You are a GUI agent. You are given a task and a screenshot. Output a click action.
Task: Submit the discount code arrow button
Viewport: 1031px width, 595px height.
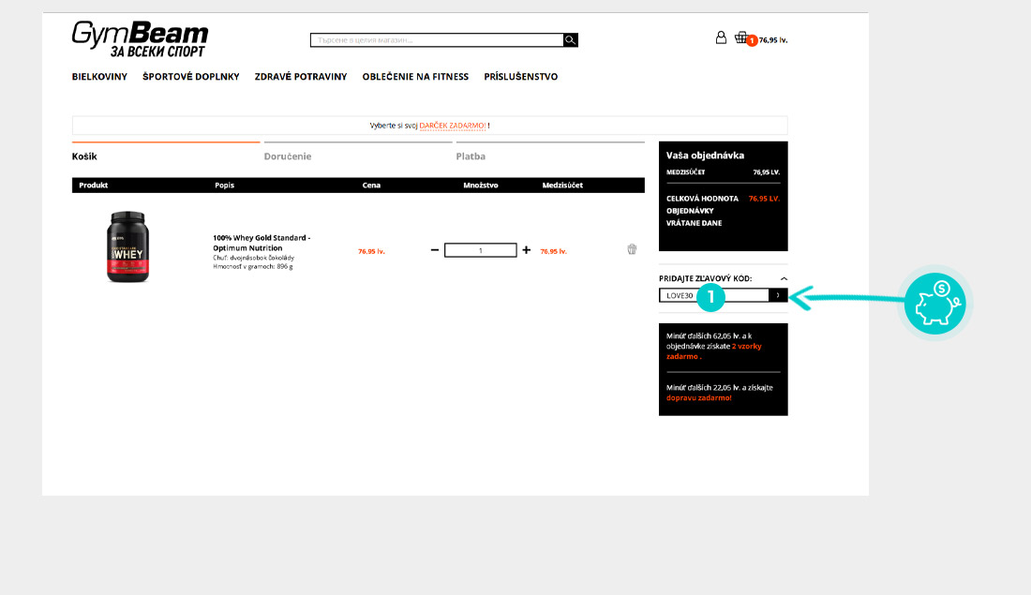point(778,295)
